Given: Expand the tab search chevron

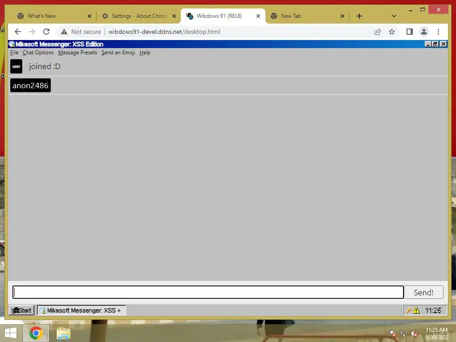Looking at the screenshot, I should [x=394, y=16].
